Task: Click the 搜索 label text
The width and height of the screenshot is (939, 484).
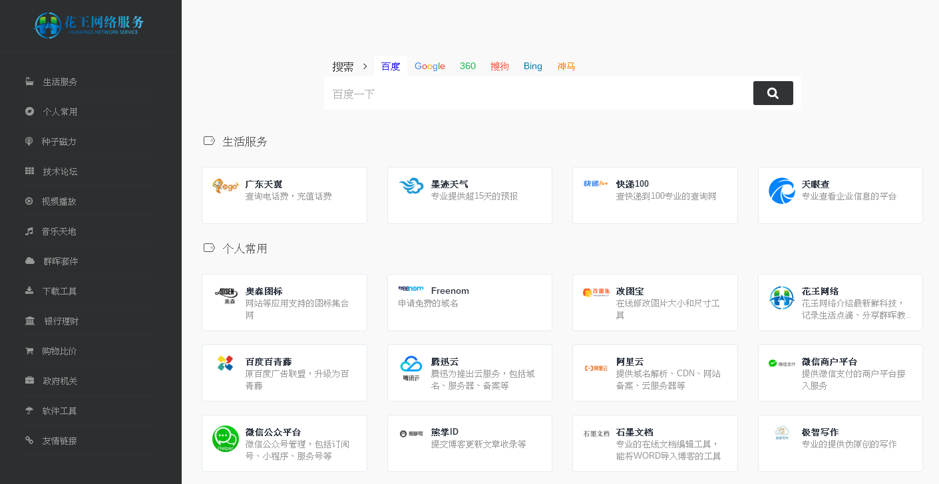Action: point(343,66)
